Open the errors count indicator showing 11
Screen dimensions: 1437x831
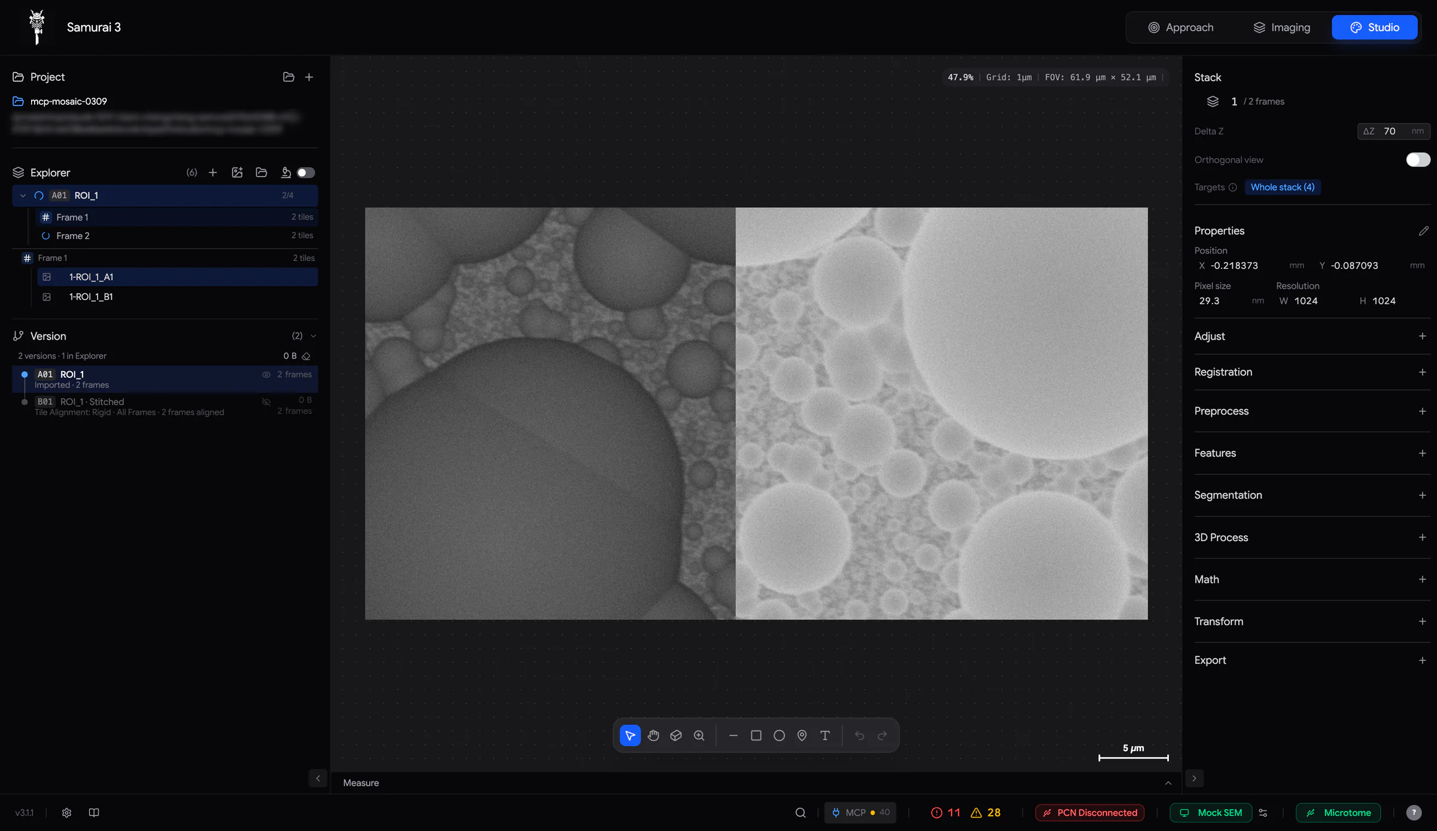coord(946,812)
